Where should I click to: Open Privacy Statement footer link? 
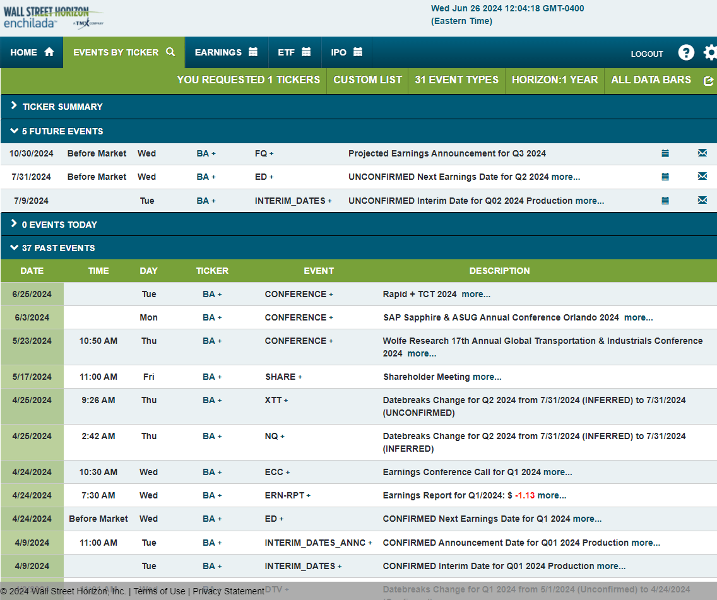(x=228, y=591)
